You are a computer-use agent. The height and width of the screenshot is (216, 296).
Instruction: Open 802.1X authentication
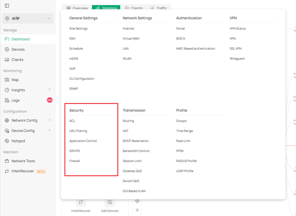pos(181,38)
